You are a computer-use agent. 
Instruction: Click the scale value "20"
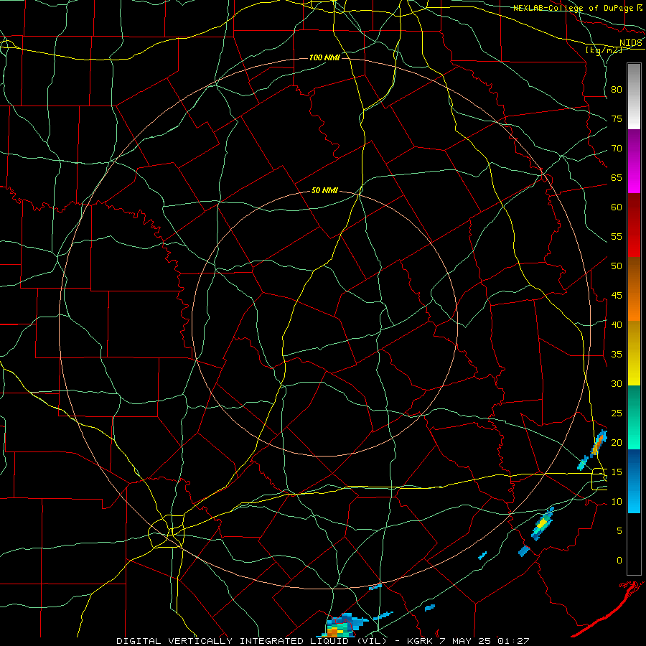(617, 442)
